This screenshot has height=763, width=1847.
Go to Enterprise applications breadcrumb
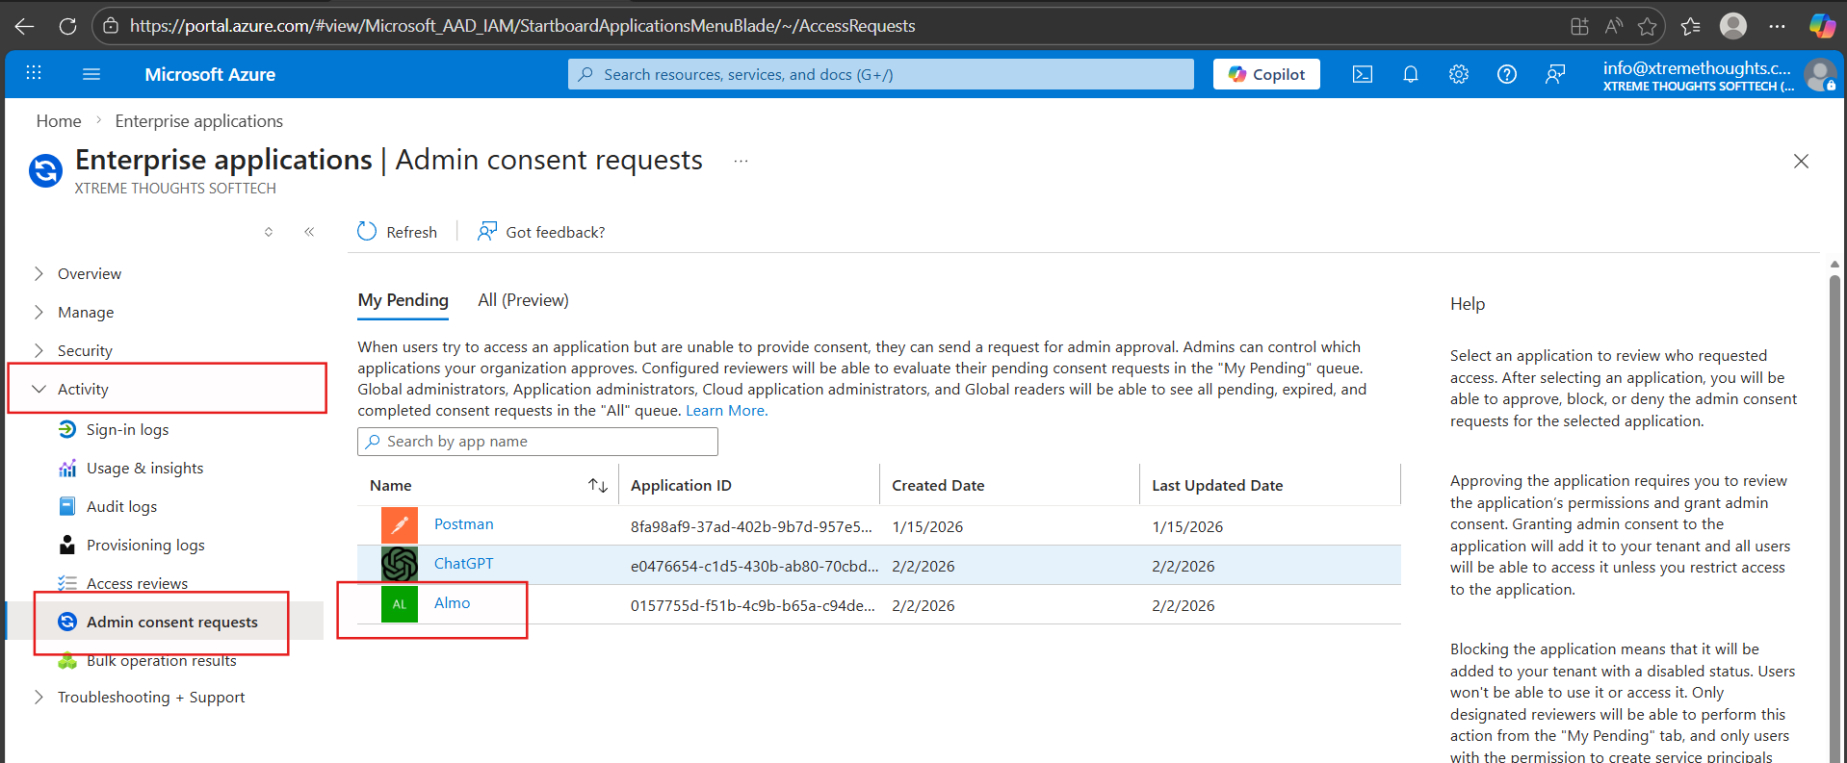tap(198, 121)
